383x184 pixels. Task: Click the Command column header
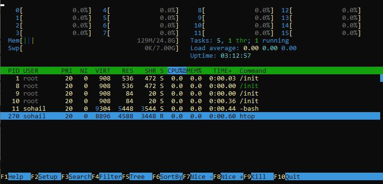(x=252, y=71)
